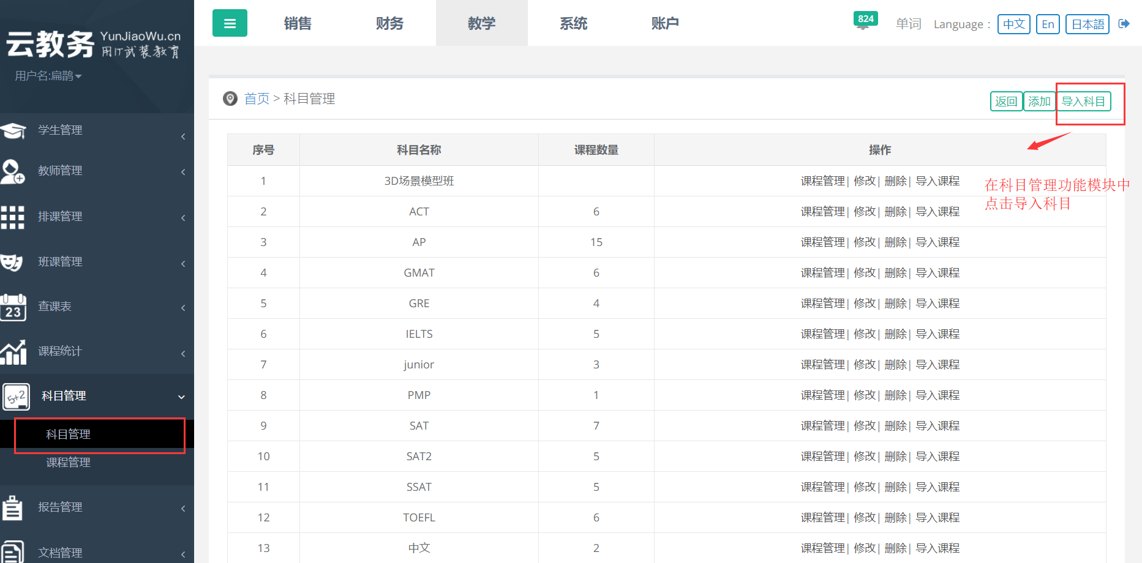The height and width of the screenshot is (563, 1142).
Task: Switch language to En
Action: pos(1048,24)
